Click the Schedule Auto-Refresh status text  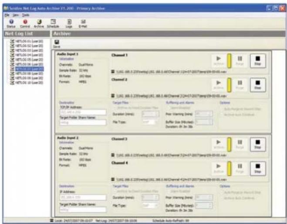[x=171, y=221]
